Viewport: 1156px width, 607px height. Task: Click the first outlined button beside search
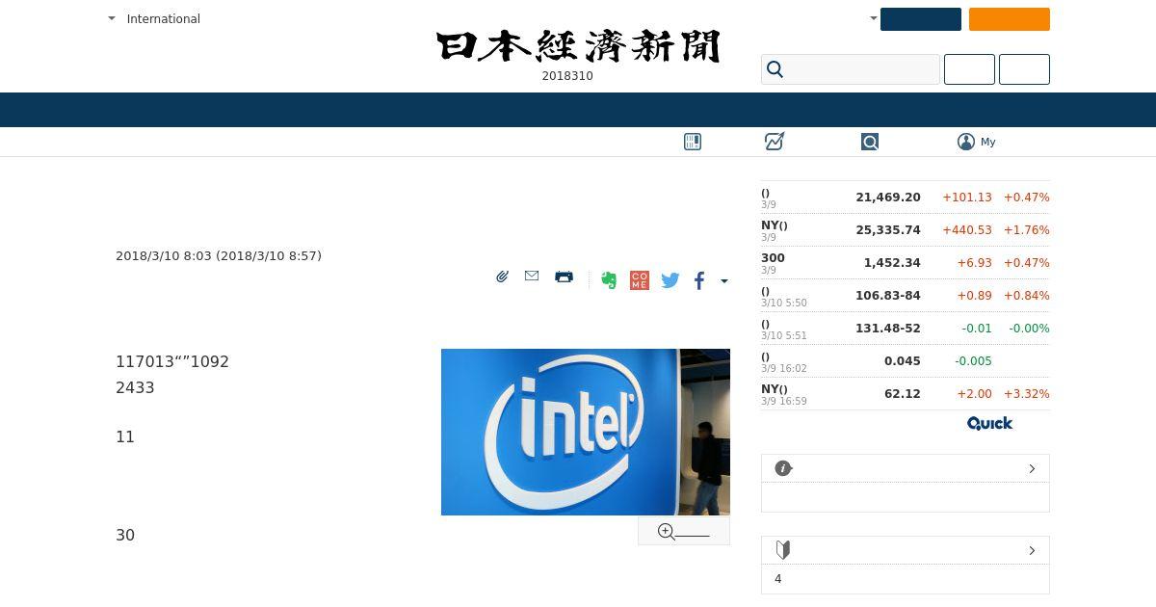(x=969, y=69)
